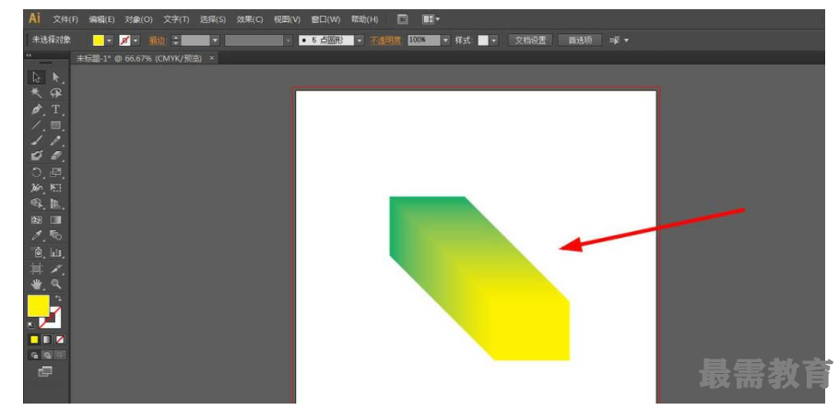The width and height of the screenshot is (839, 410).
Task: Set paint mode to Gradient
Action: [47, 339]
